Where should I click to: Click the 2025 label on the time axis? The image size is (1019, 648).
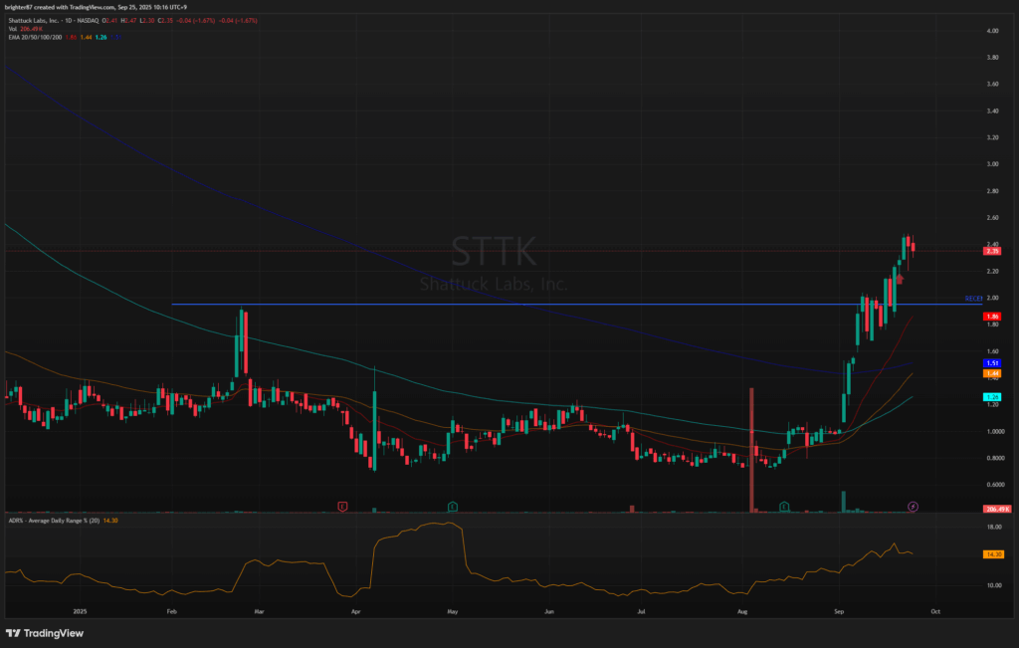click(80, 611)
